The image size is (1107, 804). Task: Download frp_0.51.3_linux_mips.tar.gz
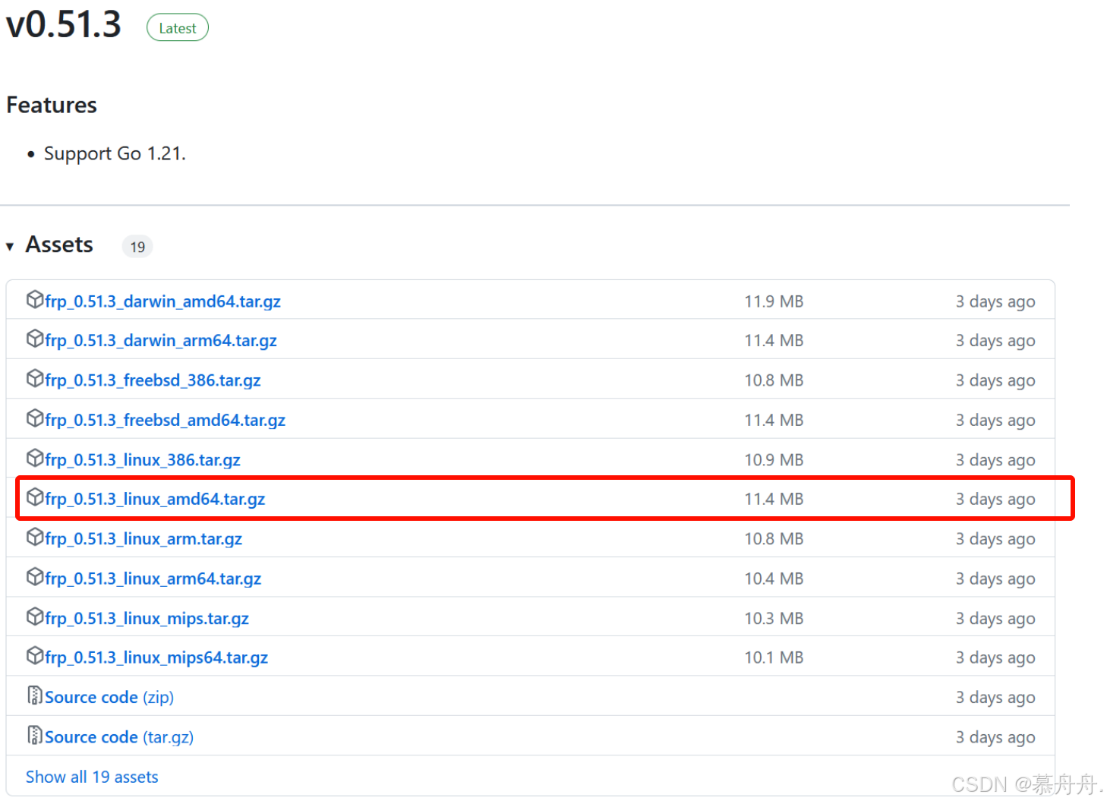click(147, 619)
